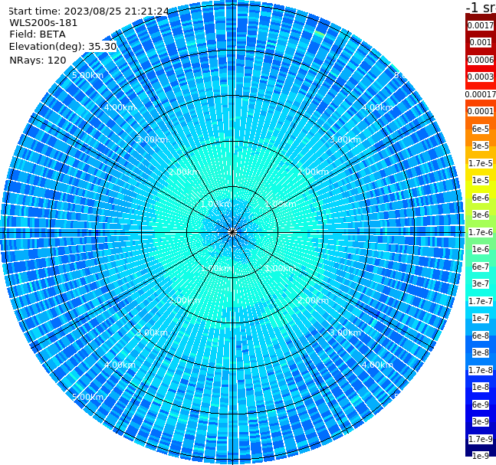Click the 1e-9 colorbar bottom value

[481, 456]
